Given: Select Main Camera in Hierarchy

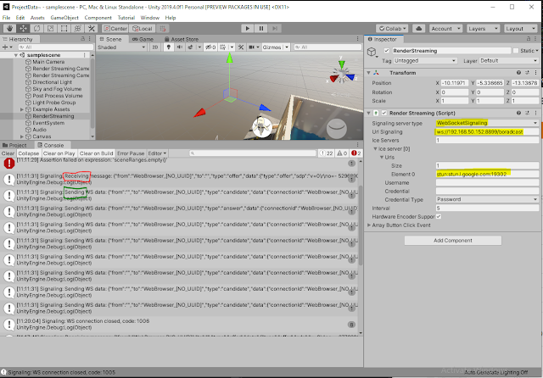Looking at the screenshot, I should click(48, 62).
